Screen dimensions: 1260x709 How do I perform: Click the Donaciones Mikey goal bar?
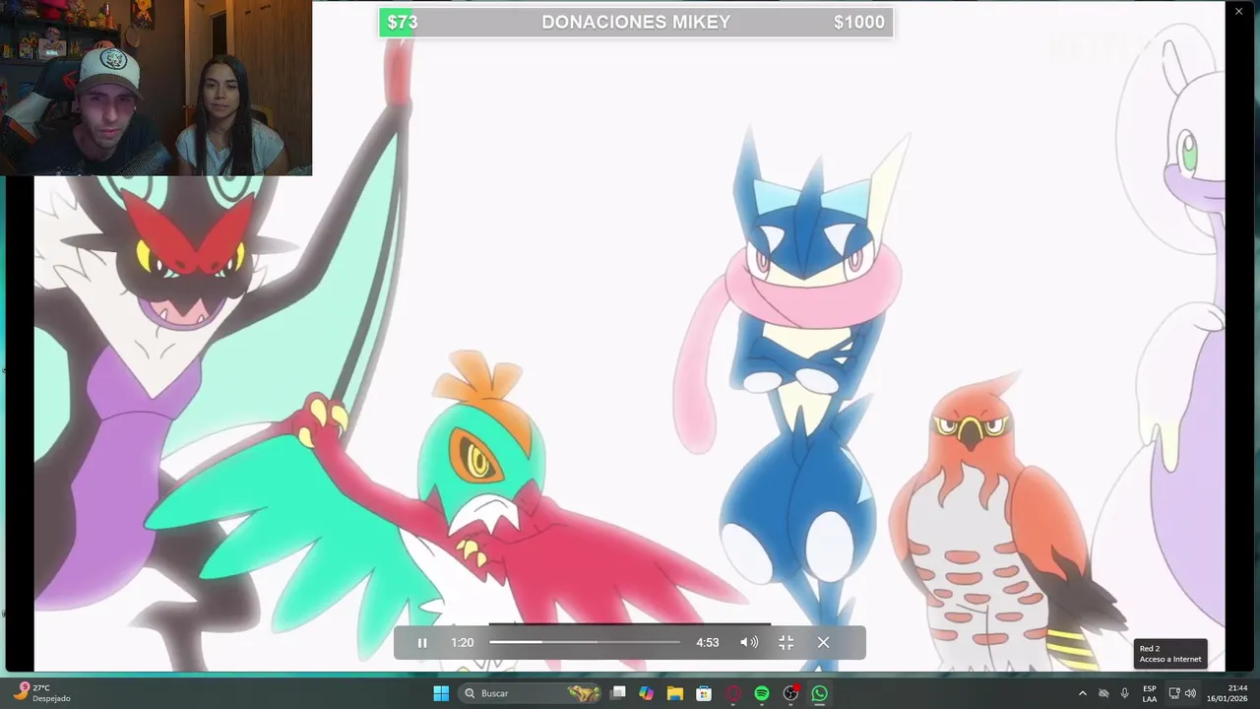(636, 23)
